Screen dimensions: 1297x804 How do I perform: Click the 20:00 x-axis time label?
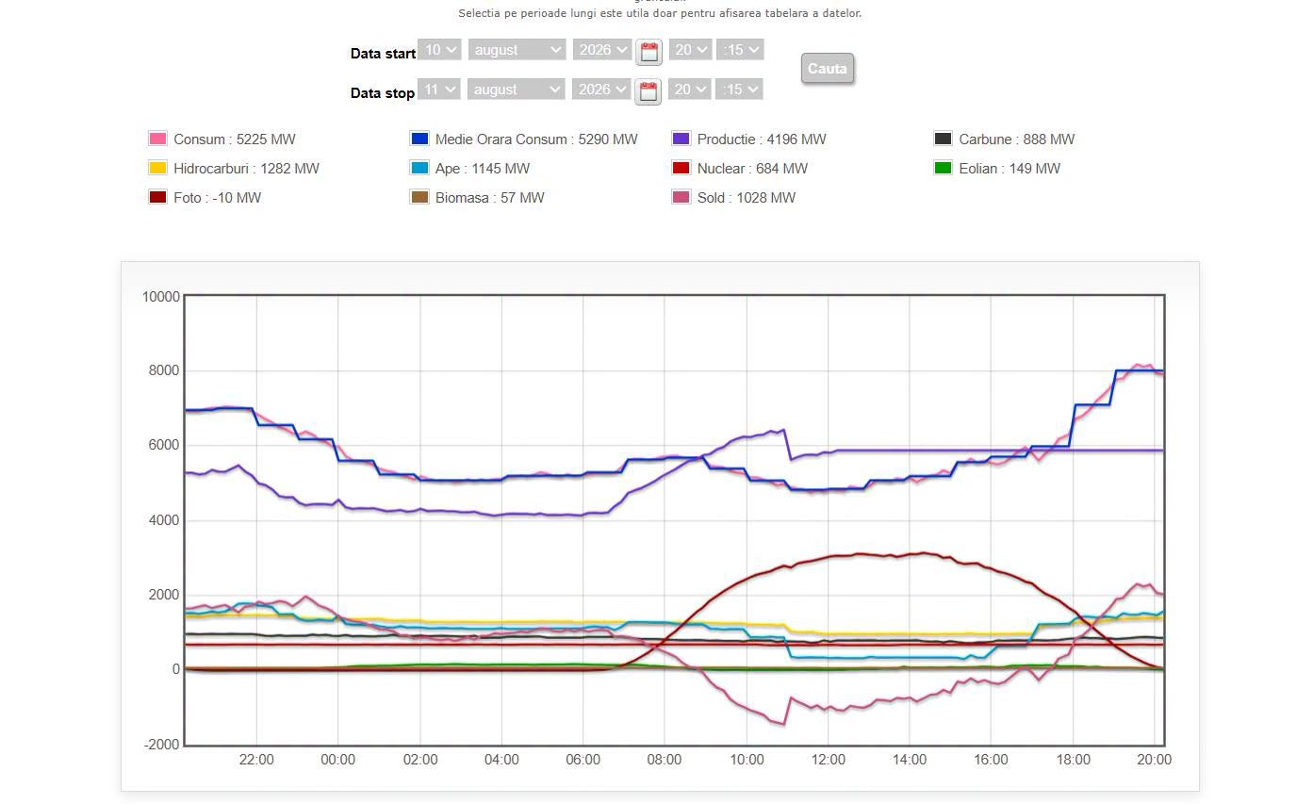click(x=1155, y=760)
